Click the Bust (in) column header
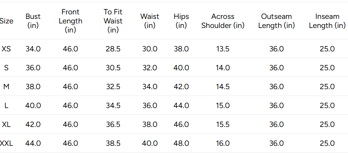Image resolution: width=348 pixels, height=153 pixels. coord(33,21)
